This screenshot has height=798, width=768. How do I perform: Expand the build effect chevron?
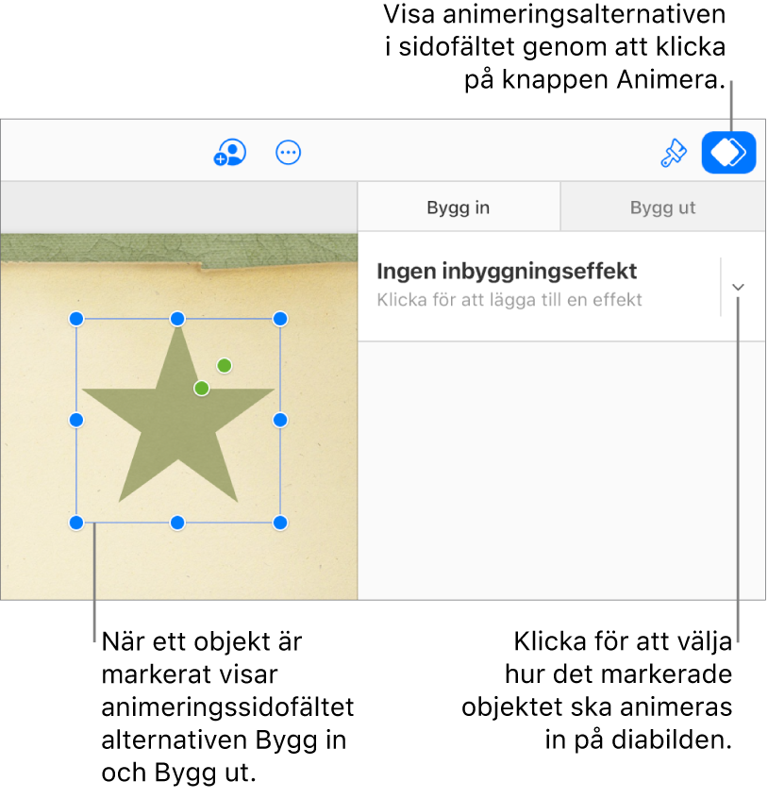[739, 287]
